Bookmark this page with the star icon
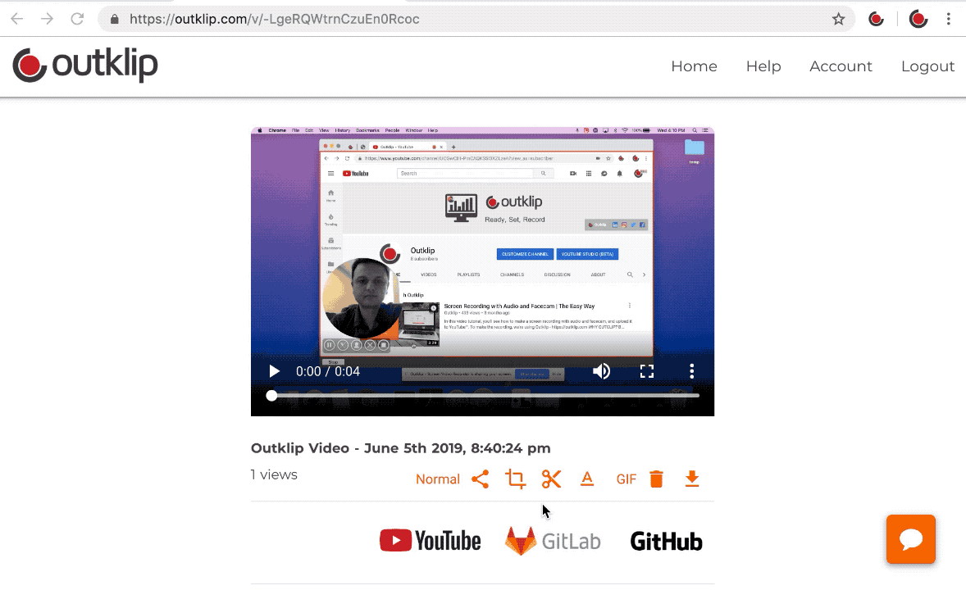966x590 pixels. click(838, 19)
